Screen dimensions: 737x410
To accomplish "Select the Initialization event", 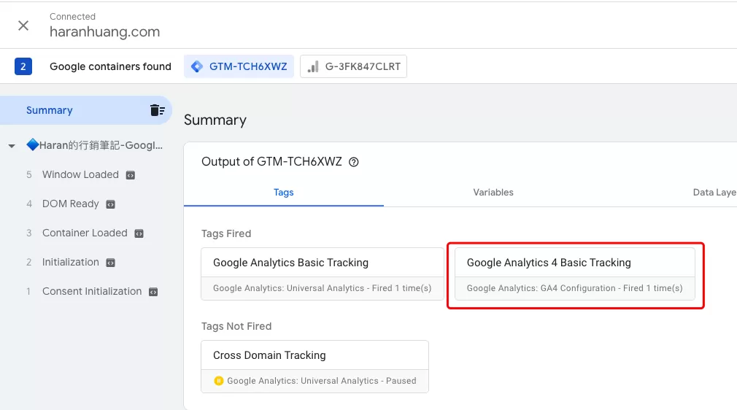I will click(x=71, y=262).
